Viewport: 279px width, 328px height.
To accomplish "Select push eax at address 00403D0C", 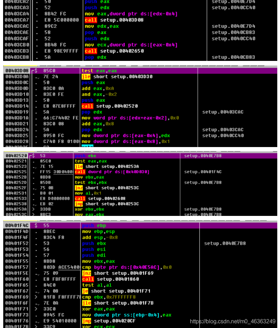I will (x=93, y=83).
